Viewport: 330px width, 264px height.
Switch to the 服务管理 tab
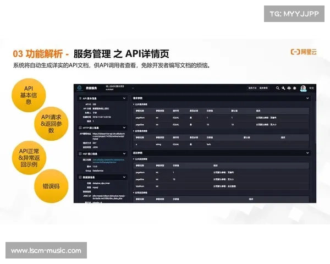(x=263, y=88)
